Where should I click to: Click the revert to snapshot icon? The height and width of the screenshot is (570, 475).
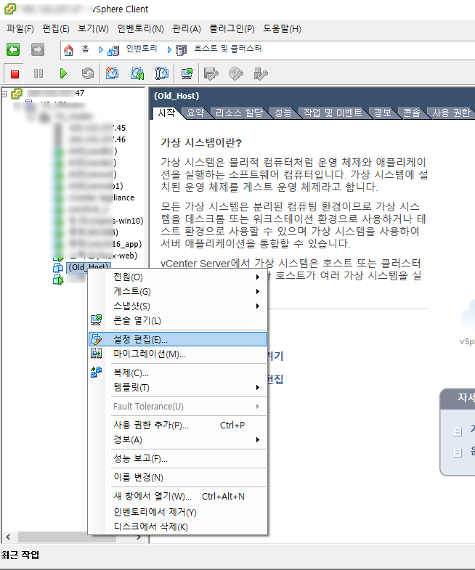[x=137, y=73]
